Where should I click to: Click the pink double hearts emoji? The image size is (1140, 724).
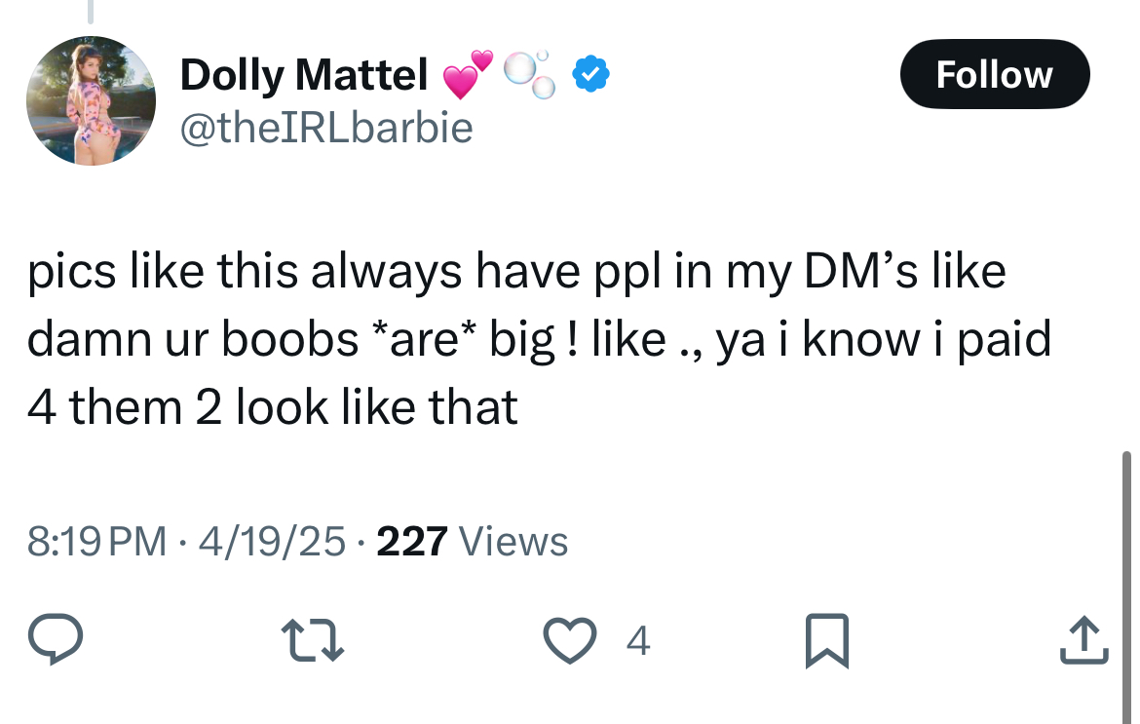[468, 74]
